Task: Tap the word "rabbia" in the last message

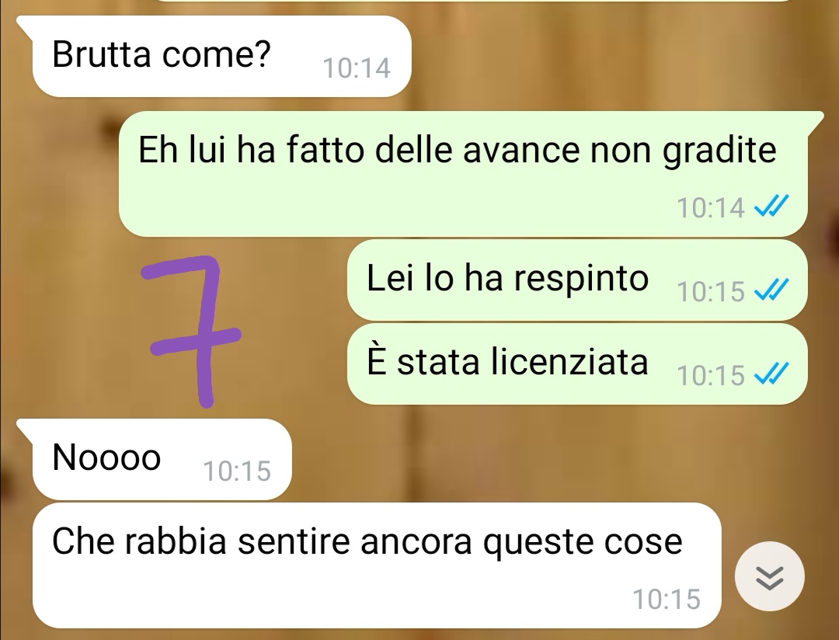Action: coord(176,541)
